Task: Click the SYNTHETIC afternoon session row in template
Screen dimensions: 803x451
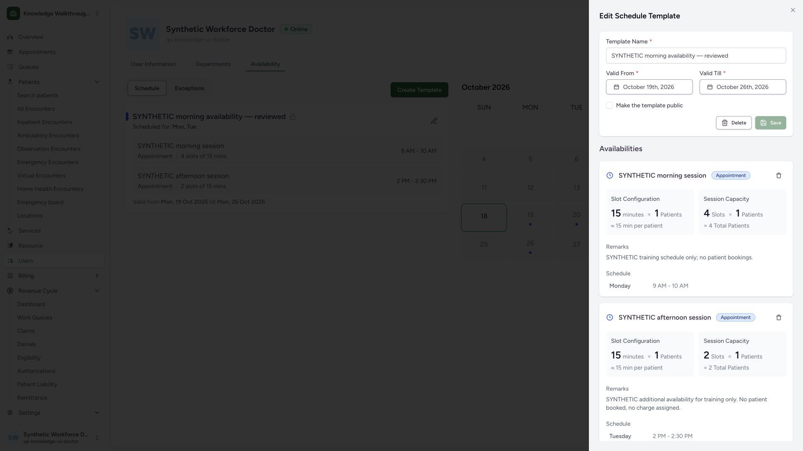Action: click(x=287, y=181)
